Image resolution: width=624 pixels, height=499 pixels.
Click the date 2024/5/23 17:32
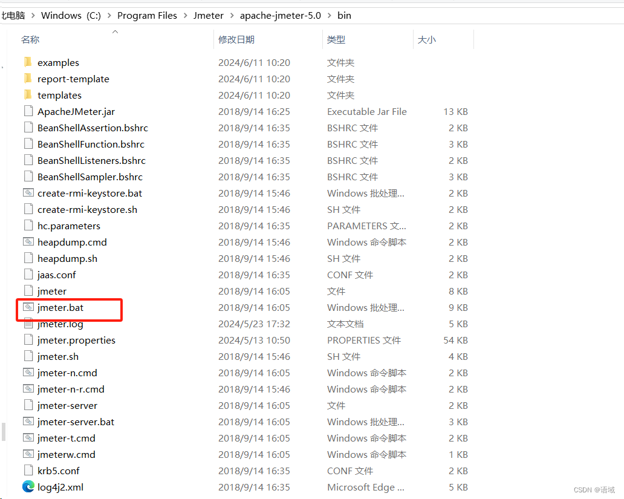(x=254, y=324)
